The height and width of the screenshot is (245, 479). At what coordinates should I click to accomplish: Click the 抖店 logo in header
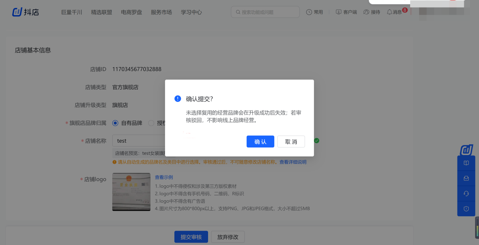pos(25,12)
